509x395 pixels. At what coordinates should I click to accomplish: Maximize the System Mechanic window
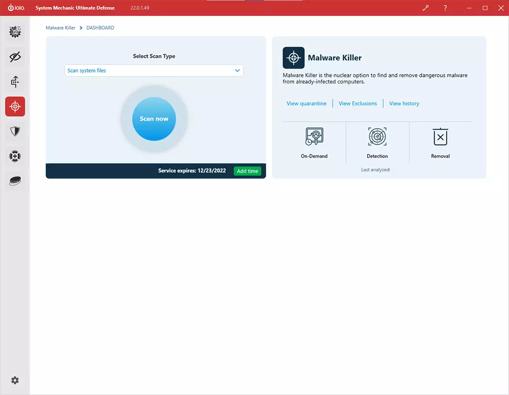tap(485, 8)
